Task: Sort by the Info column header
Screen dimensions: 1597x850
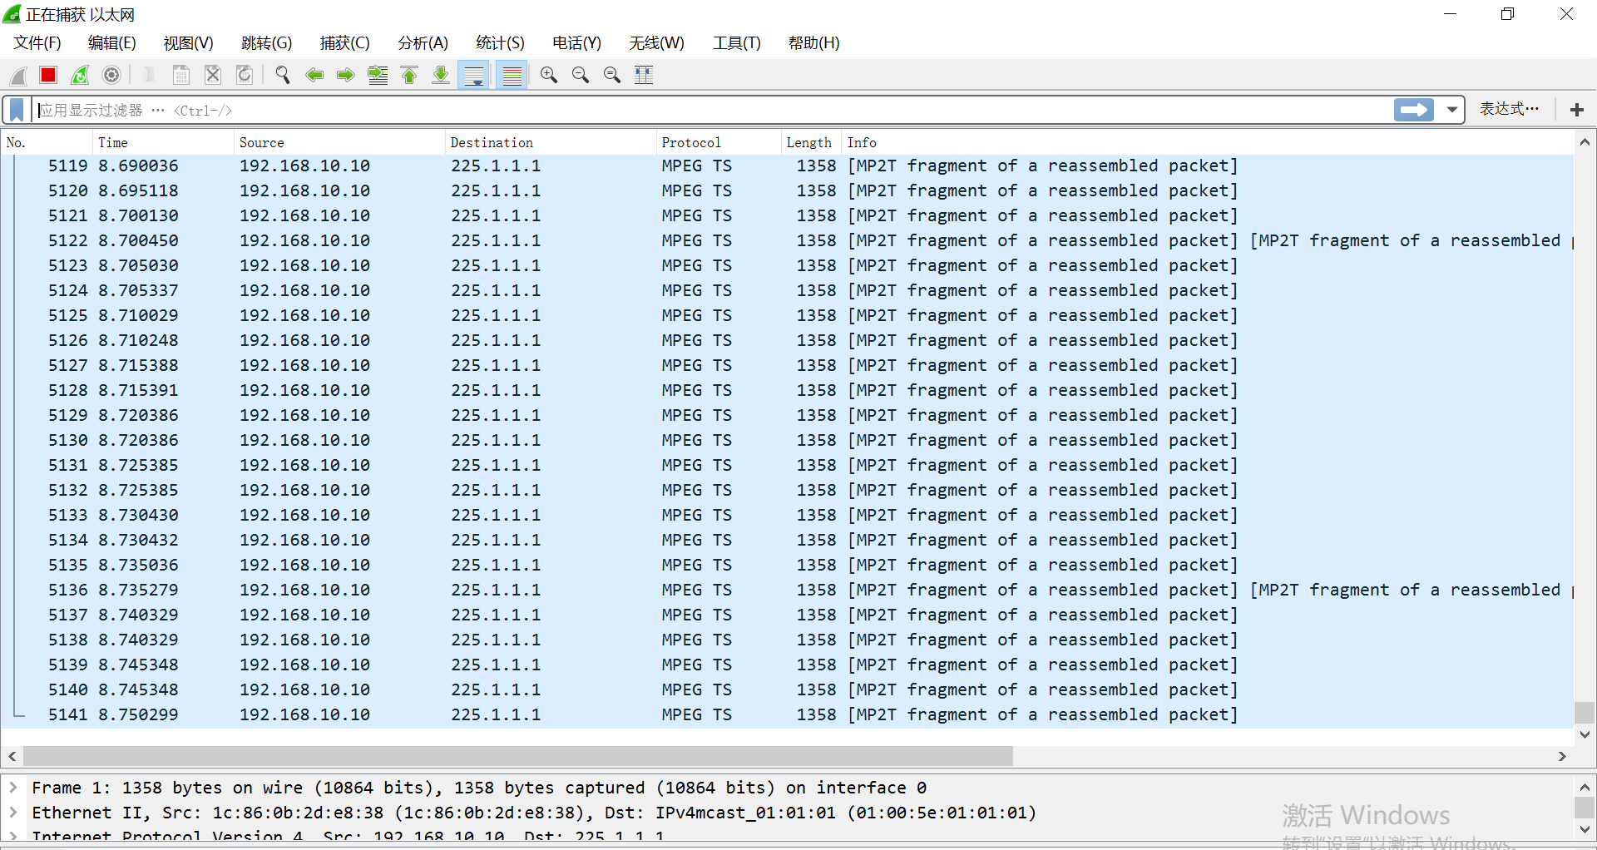Action: [x=1208, y=142]
